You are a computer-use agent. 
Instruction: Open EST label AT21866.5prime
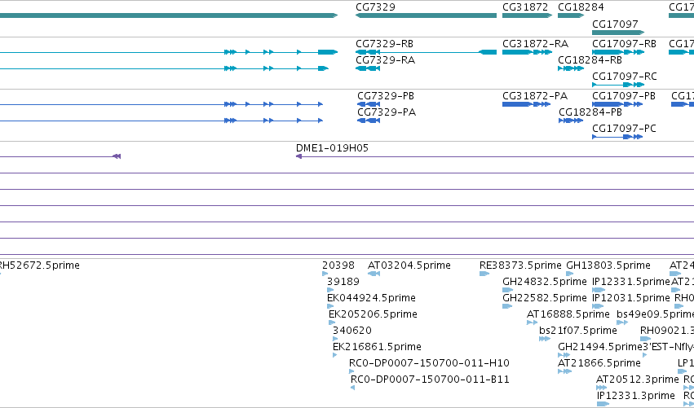[599, 363]
